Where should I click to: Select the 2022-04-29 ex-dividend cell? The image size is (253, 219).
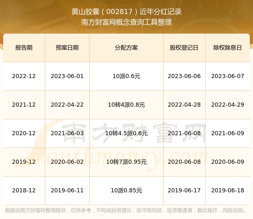227,105
